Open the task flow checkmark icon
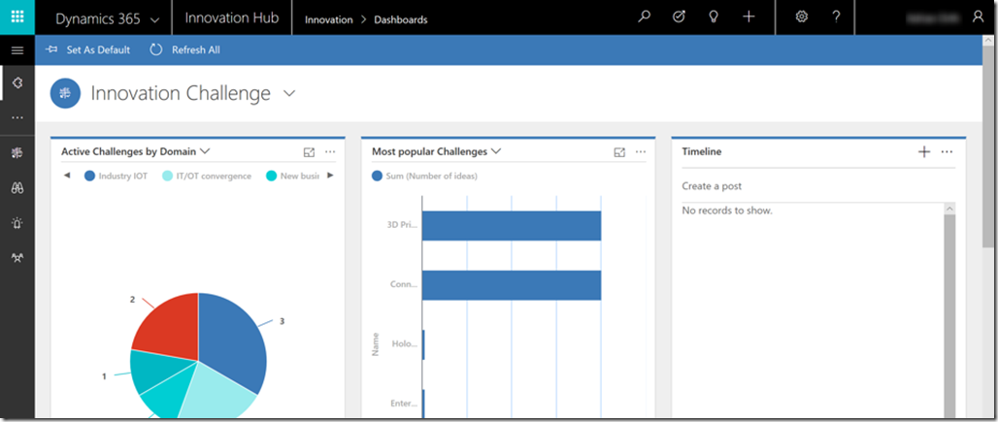998x422 pixels. tap(679, 17)
